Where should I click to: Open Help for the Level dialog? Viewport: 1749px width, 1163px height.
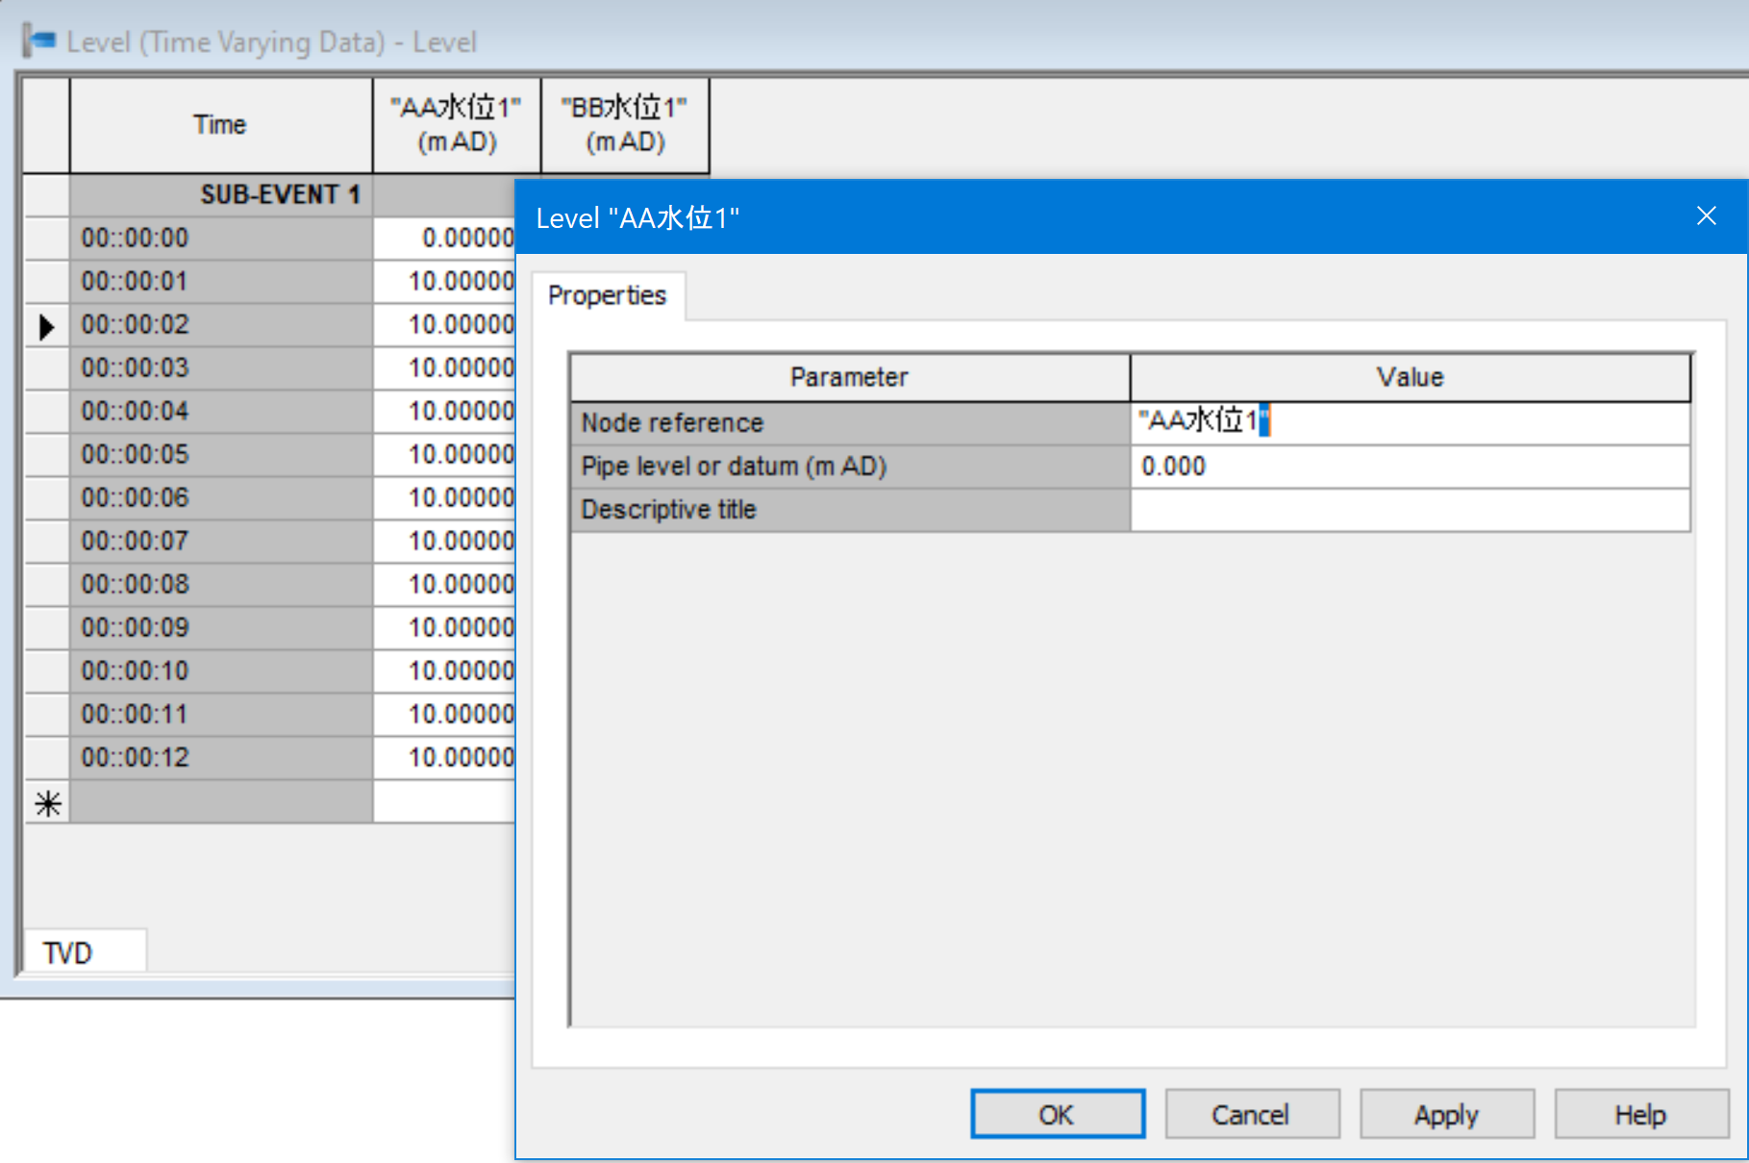pyautogui.click(x=1639, y=1114)
